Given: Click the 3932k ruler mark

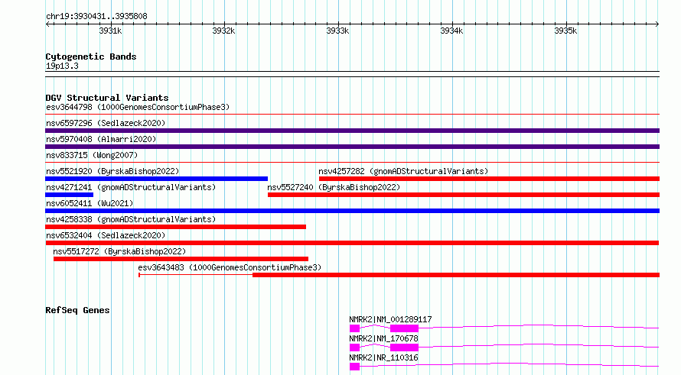Looking at the screenshot, I should [x=223, y=31].
